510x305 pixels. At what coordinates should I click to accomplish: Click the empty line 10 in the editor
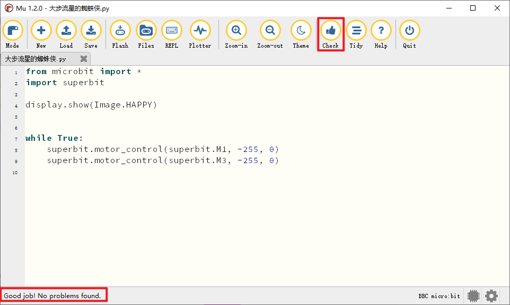click(x=267, y=173)
